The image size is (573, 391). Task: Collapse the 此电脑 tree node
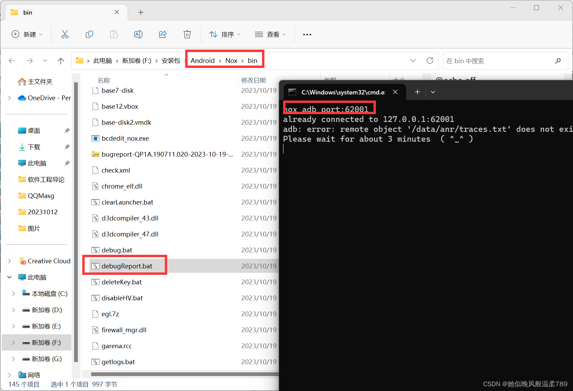(10, 277)
